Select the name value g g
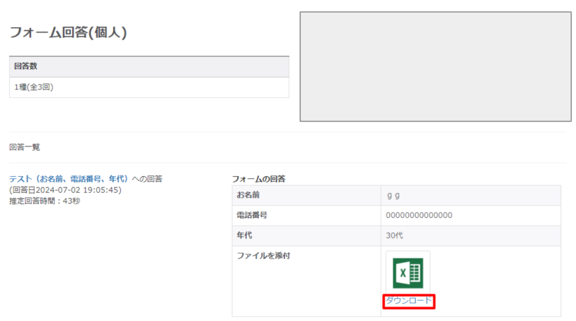Image resolution: width=576 pixels, height=321 pixels. (393, 196)
